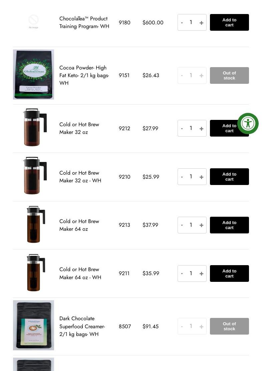
Task: Add Cold or Hot Brew Maker 64 oz to cart
Action: [x=229, y=225]
